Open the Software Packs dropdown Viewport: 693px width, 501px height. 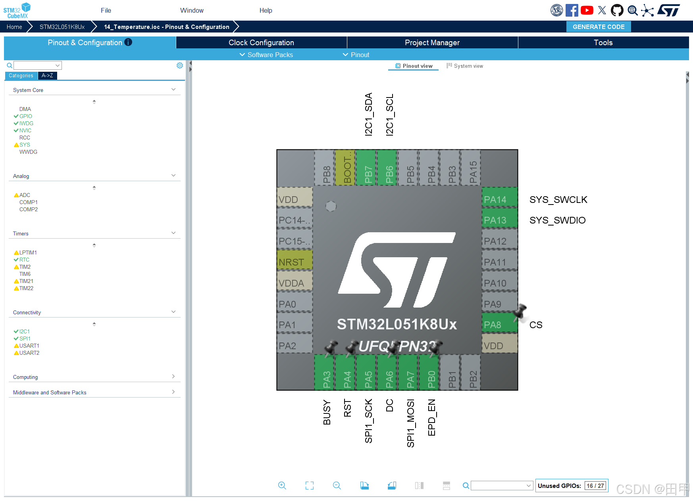[266, 55]
